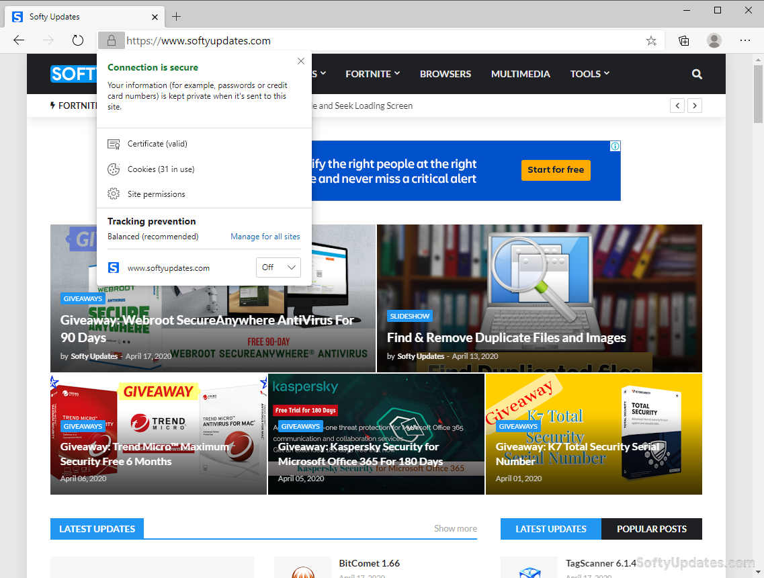764x578 pixels.
Task: Close the connection info popup
Action: point(300,61)
